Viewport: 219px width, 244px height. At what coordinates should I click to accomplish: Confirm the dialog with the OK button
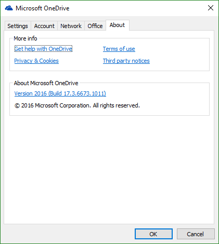(153, 234)
